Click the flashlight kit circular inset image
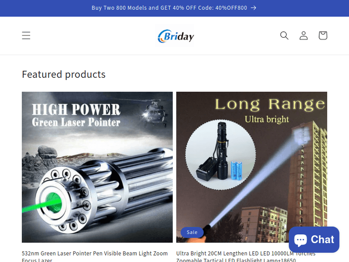Image resolution: width=349 pixels, height=262 pixels. [x=221, y=155]
